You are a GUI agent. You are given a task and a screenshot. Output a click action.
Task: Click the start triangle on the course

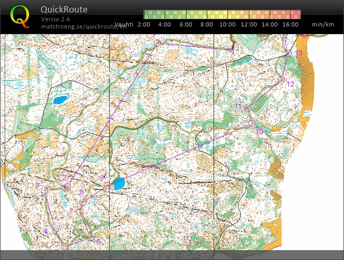232,50
